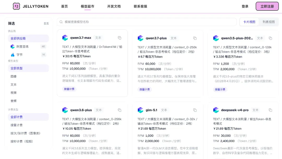The width and height of the screenshot is (282, 159).
Task: Click 重置 to reset filters
Action: (46, 23)
